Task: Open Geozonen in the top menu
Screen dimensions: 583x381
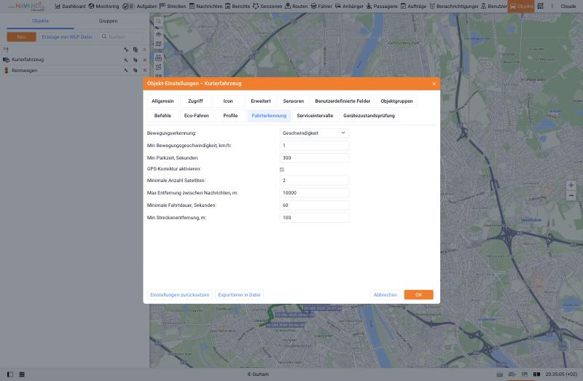Action: point(267,7)
